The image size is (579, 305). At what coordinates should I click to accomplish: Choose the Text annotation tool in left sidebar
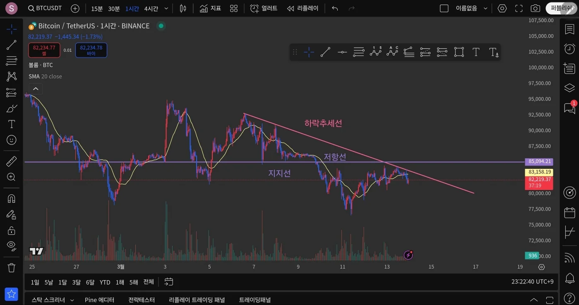click(12, 124)
